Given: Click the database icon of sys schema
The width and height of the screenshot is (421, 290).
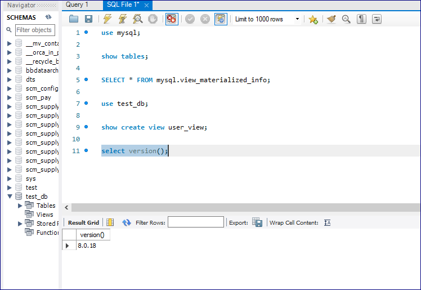Looking at the screenshot, I should click(x=19, y=179).
